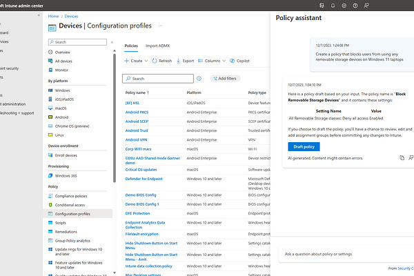Click the Draft policy button
414x276 pixels.
tap(304, 146)
